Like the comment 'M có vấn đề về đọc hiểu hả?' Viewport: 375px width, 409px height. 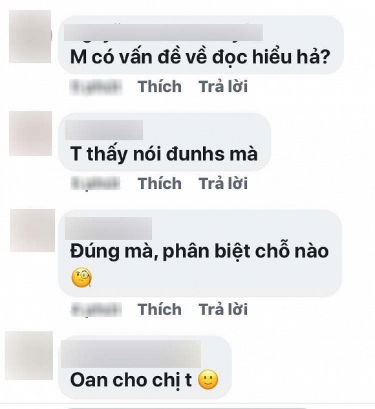[160, 86]
